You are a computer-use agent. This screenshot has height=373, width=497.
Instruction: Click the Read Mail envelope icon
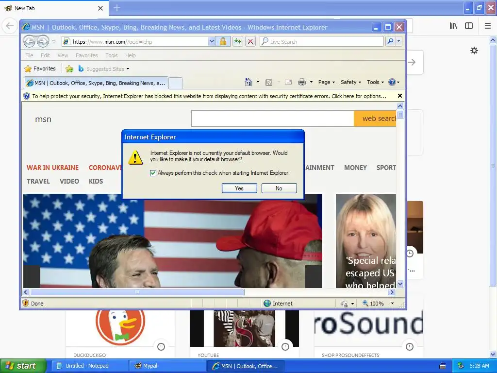(288, 82)
